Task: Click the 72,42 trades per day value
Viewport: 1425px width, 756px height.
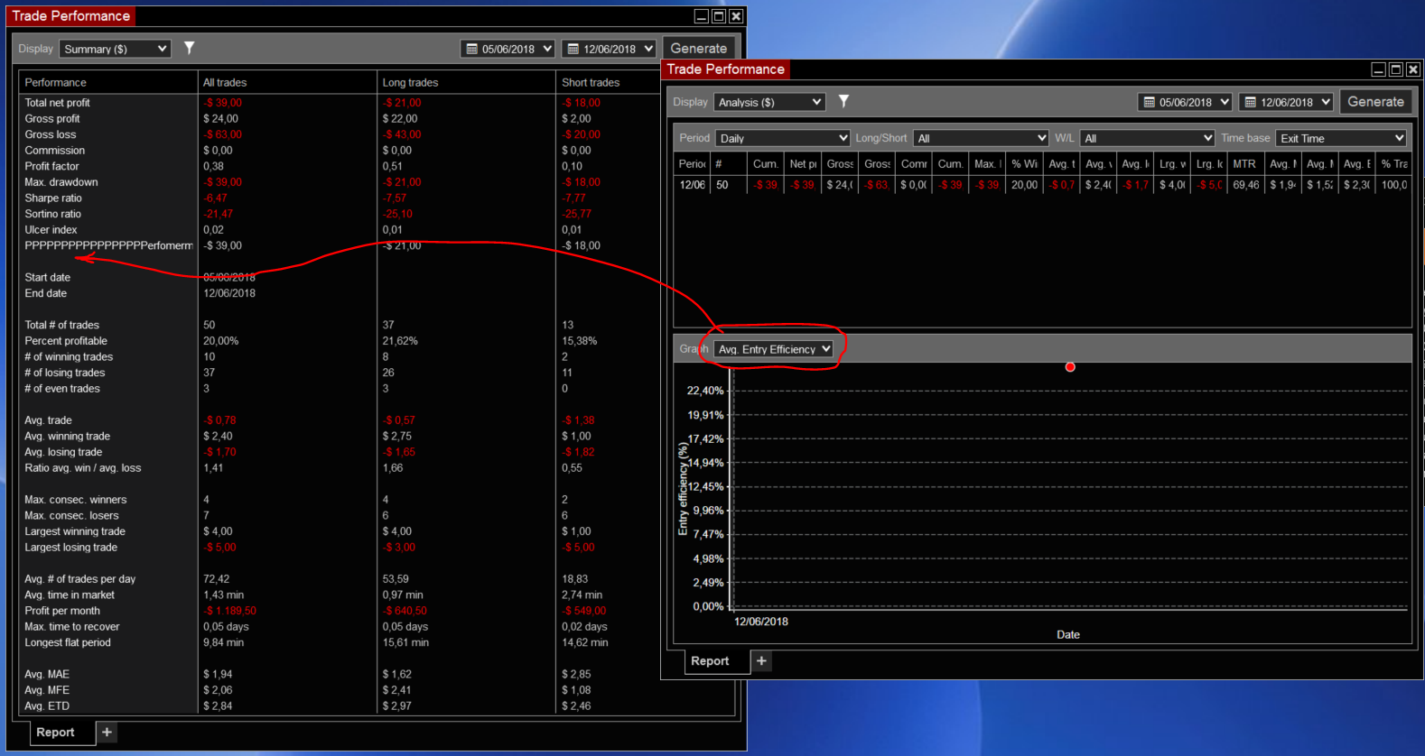Action: [217, 579]
